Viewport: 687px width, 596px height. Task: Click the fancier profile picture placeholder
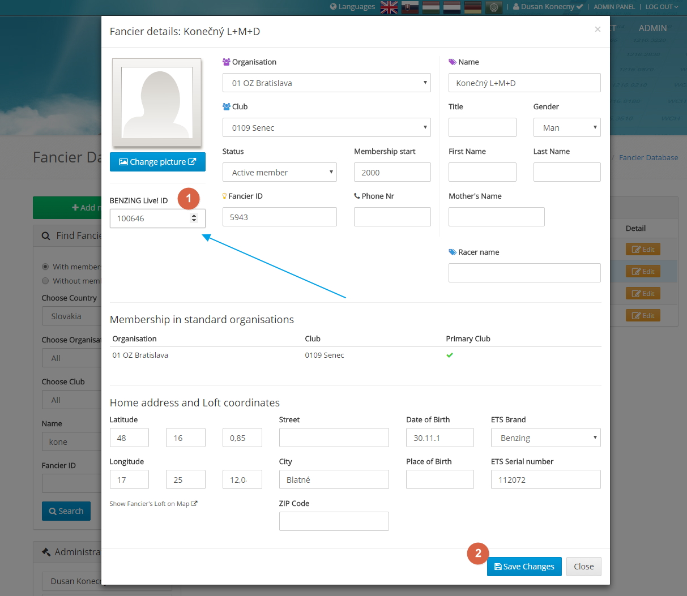point(157,102)
